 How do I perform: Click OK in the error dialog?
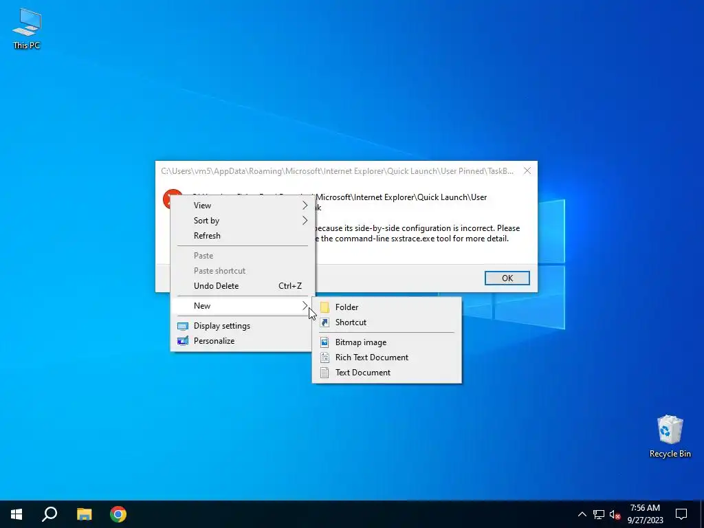507,278
